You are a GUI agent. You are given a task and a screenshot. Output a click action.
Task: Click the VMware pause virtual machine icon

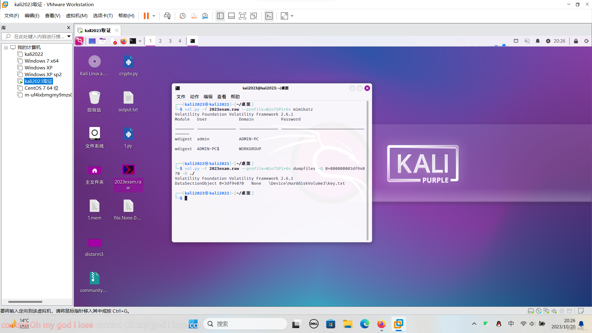[146, 16]
